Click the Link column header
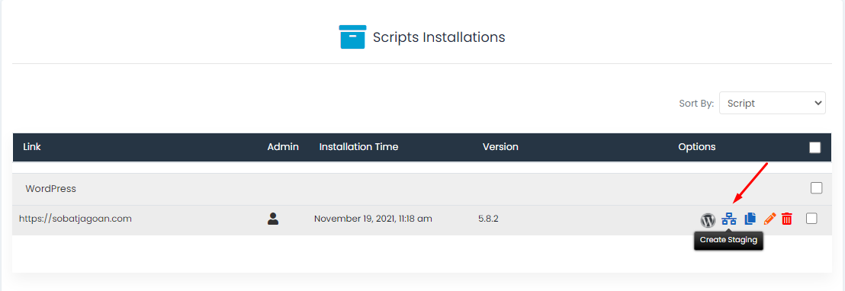845x291 pixels. coord(32,147)
